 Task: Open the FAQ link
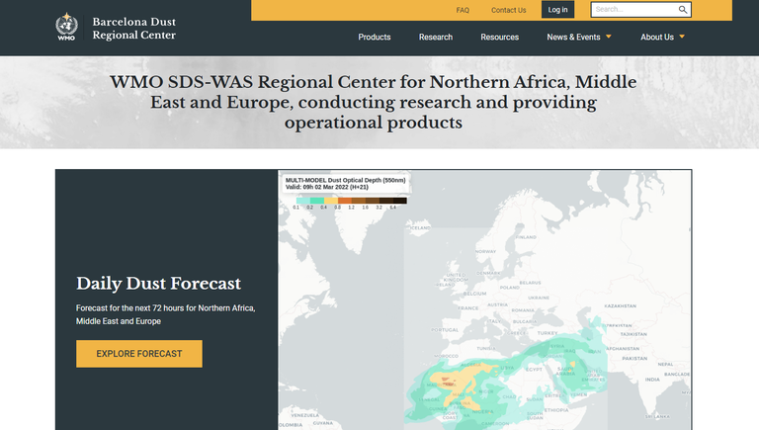(463, 10)
